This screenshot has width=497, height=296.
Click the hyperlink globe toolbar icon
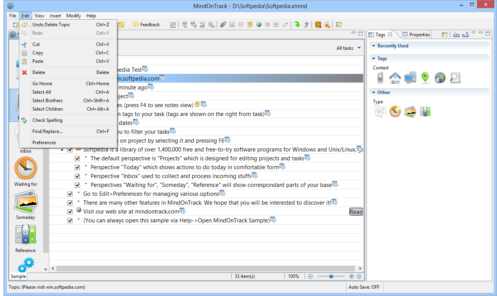[259, 25]
